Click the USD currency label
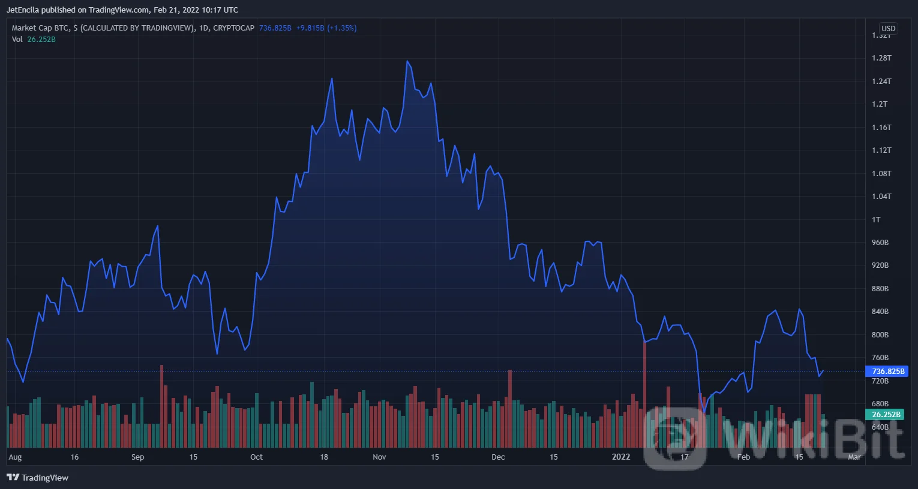The image size is (918, 489). 888,29
